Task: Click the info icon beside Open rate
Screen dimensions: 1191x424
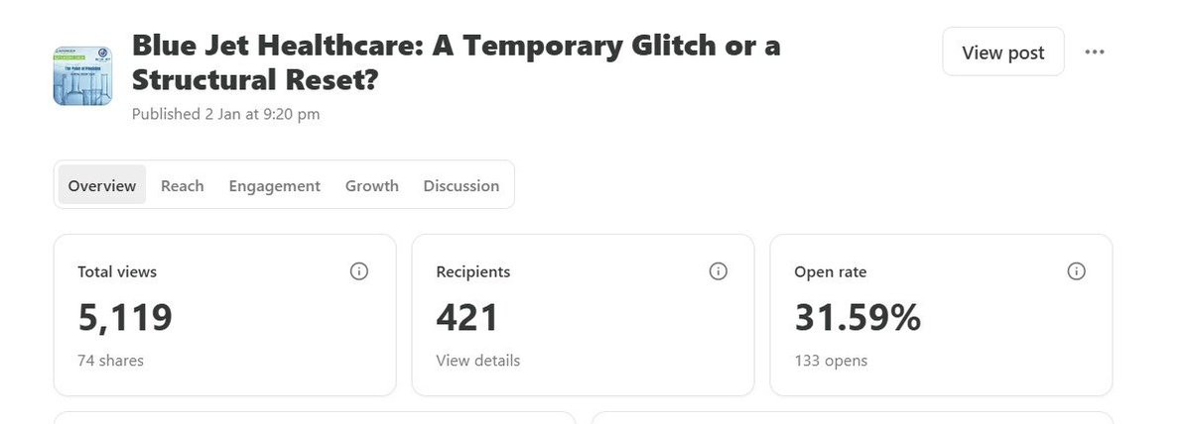Action: (1076, 271)
